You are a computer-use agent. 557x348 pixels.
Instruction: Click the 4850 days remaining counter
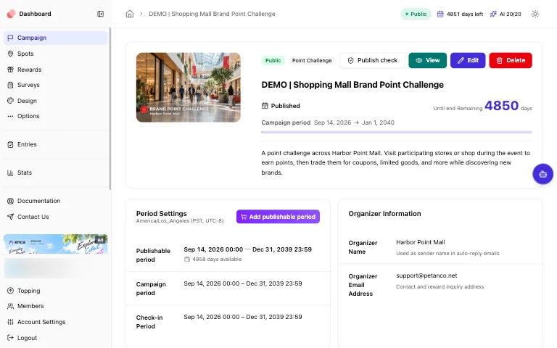[502, 105]
